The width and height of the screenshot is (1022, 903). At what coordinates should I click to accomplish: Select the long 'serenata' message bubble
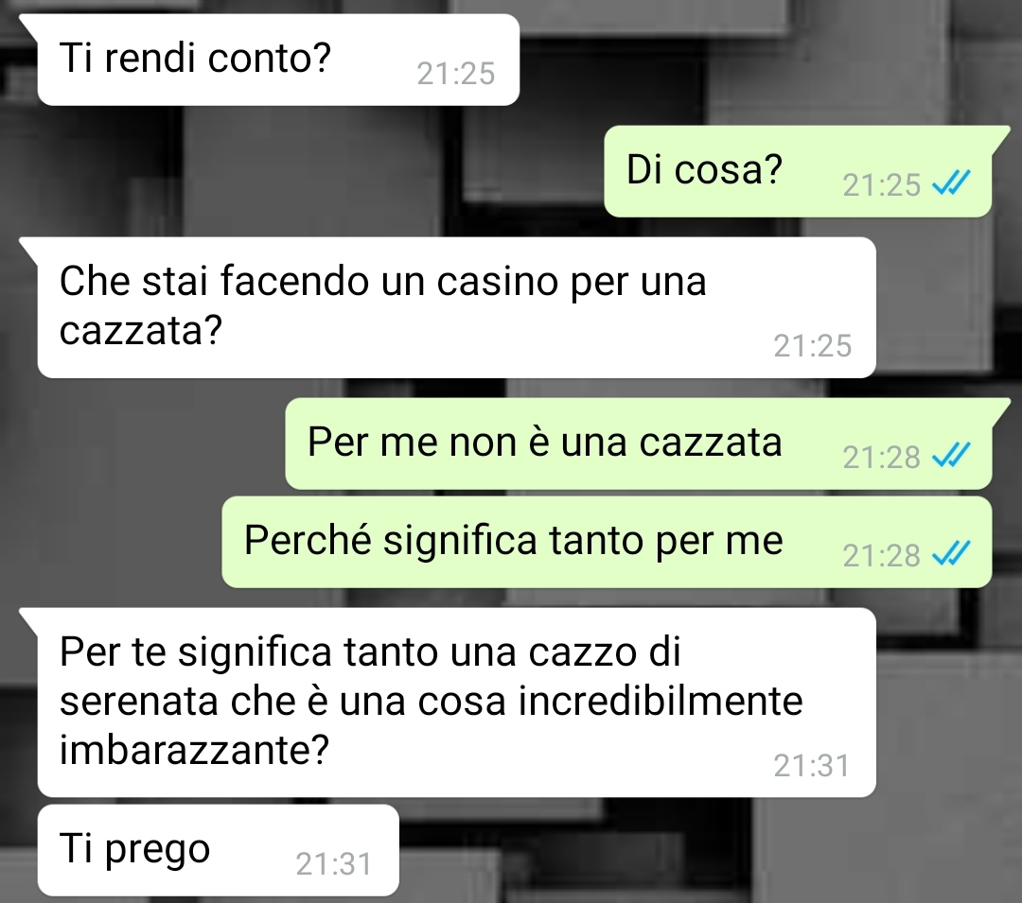click(456, 703)
